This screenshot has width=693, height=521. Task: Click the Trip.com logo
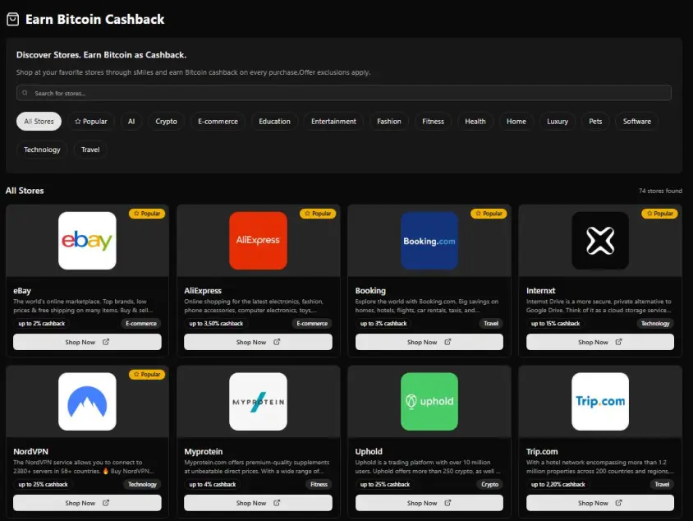[x=600, y=402]
